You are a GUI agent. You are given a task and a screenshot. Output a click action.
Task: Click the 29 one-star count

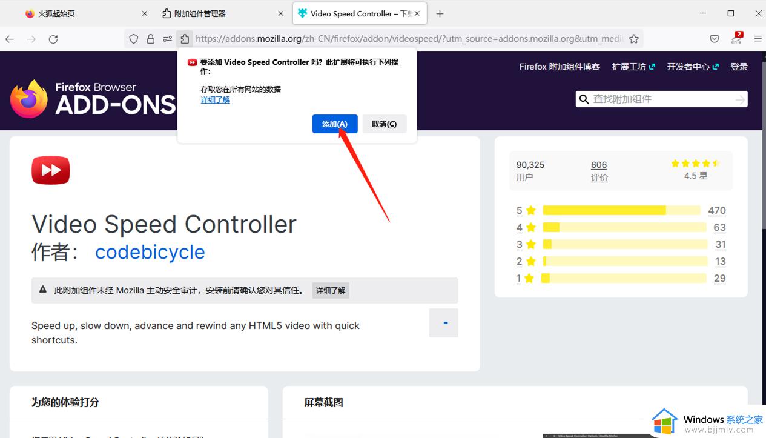719,278
